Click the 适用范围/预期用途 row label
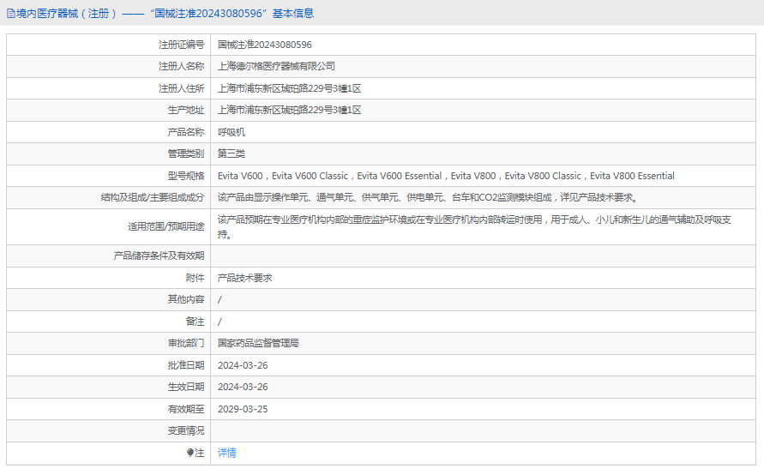This screenshot has width=764, height=469. click(166, 227)
